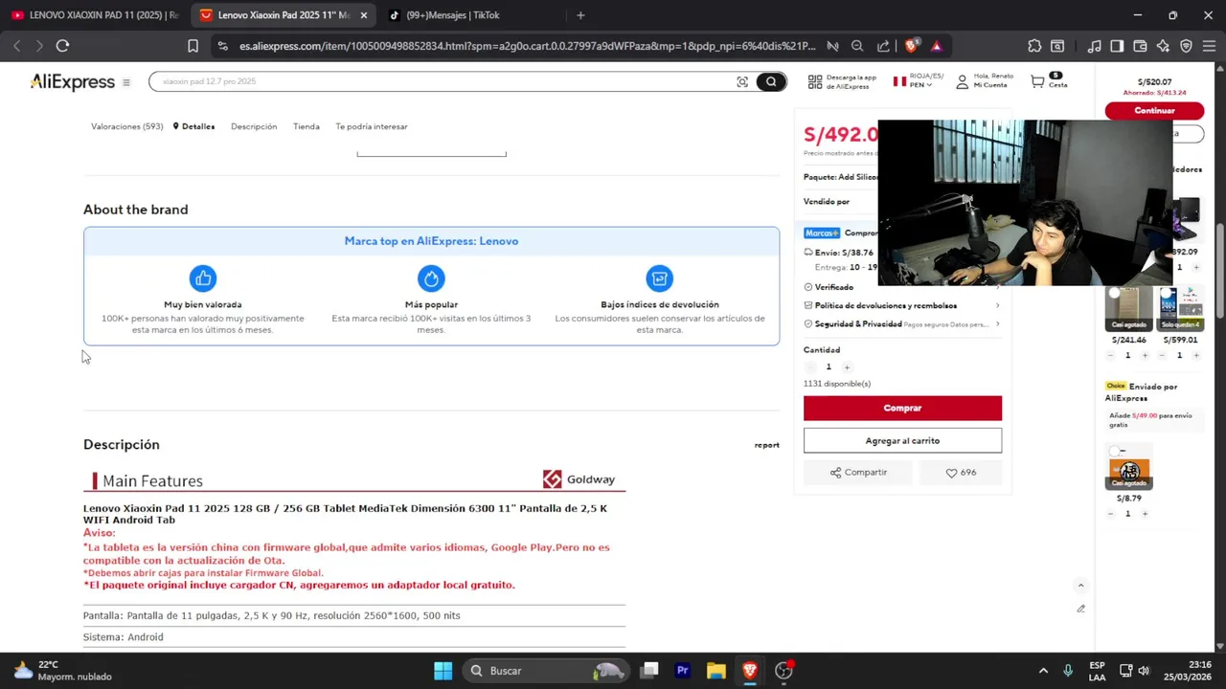
Task: Click Agregar al carrito button
Action: point(902,440)
